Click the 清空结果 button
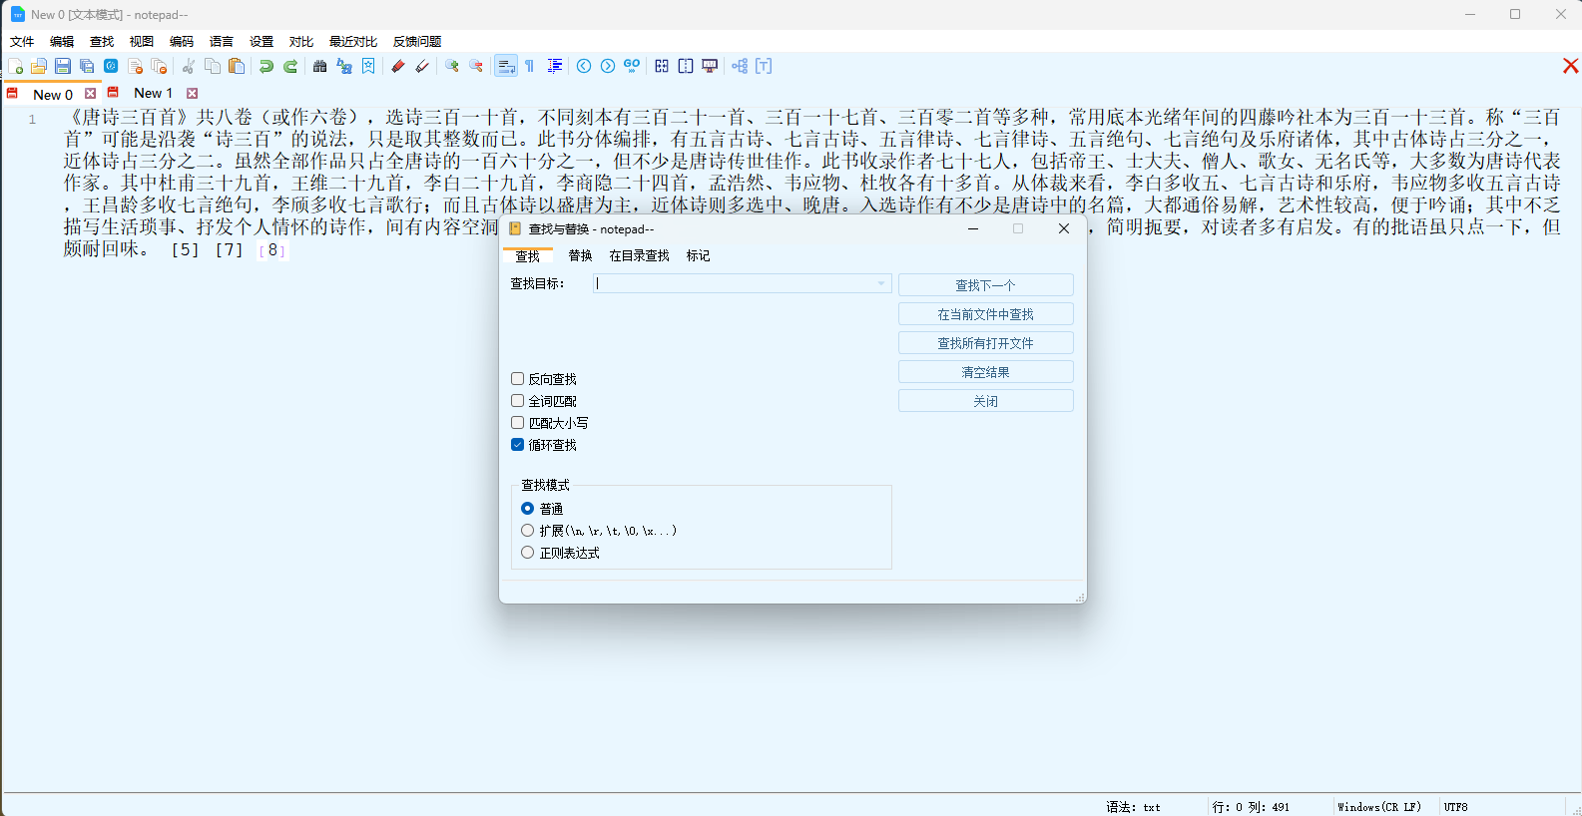Image resolution: width=1582 pixels, height=816 pixels. 986,372
